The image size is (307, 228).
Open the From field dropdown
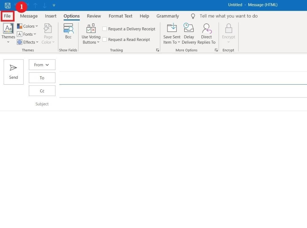pos(42,65)
